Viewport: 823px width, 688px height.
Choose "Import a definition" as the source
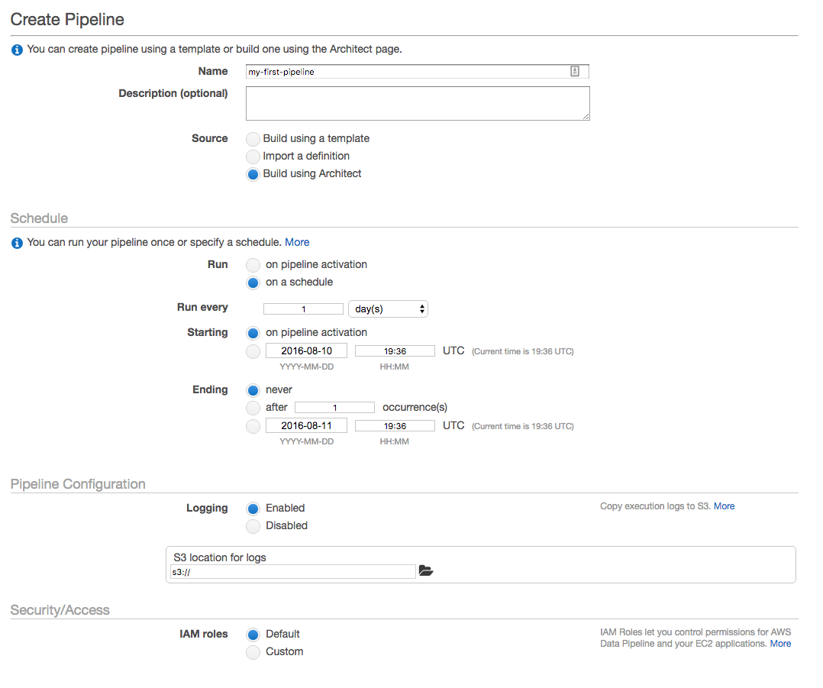253,156
